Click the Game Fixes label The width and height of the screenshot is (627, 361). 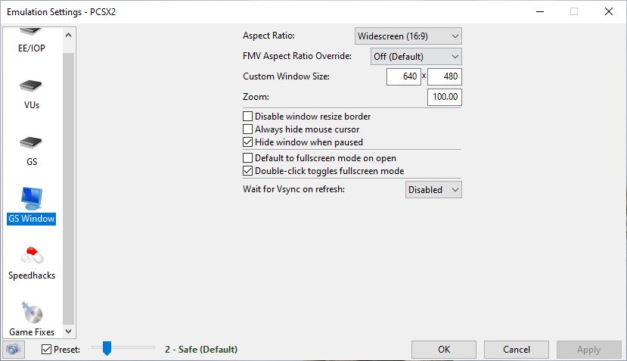click(x=32, y=332)
